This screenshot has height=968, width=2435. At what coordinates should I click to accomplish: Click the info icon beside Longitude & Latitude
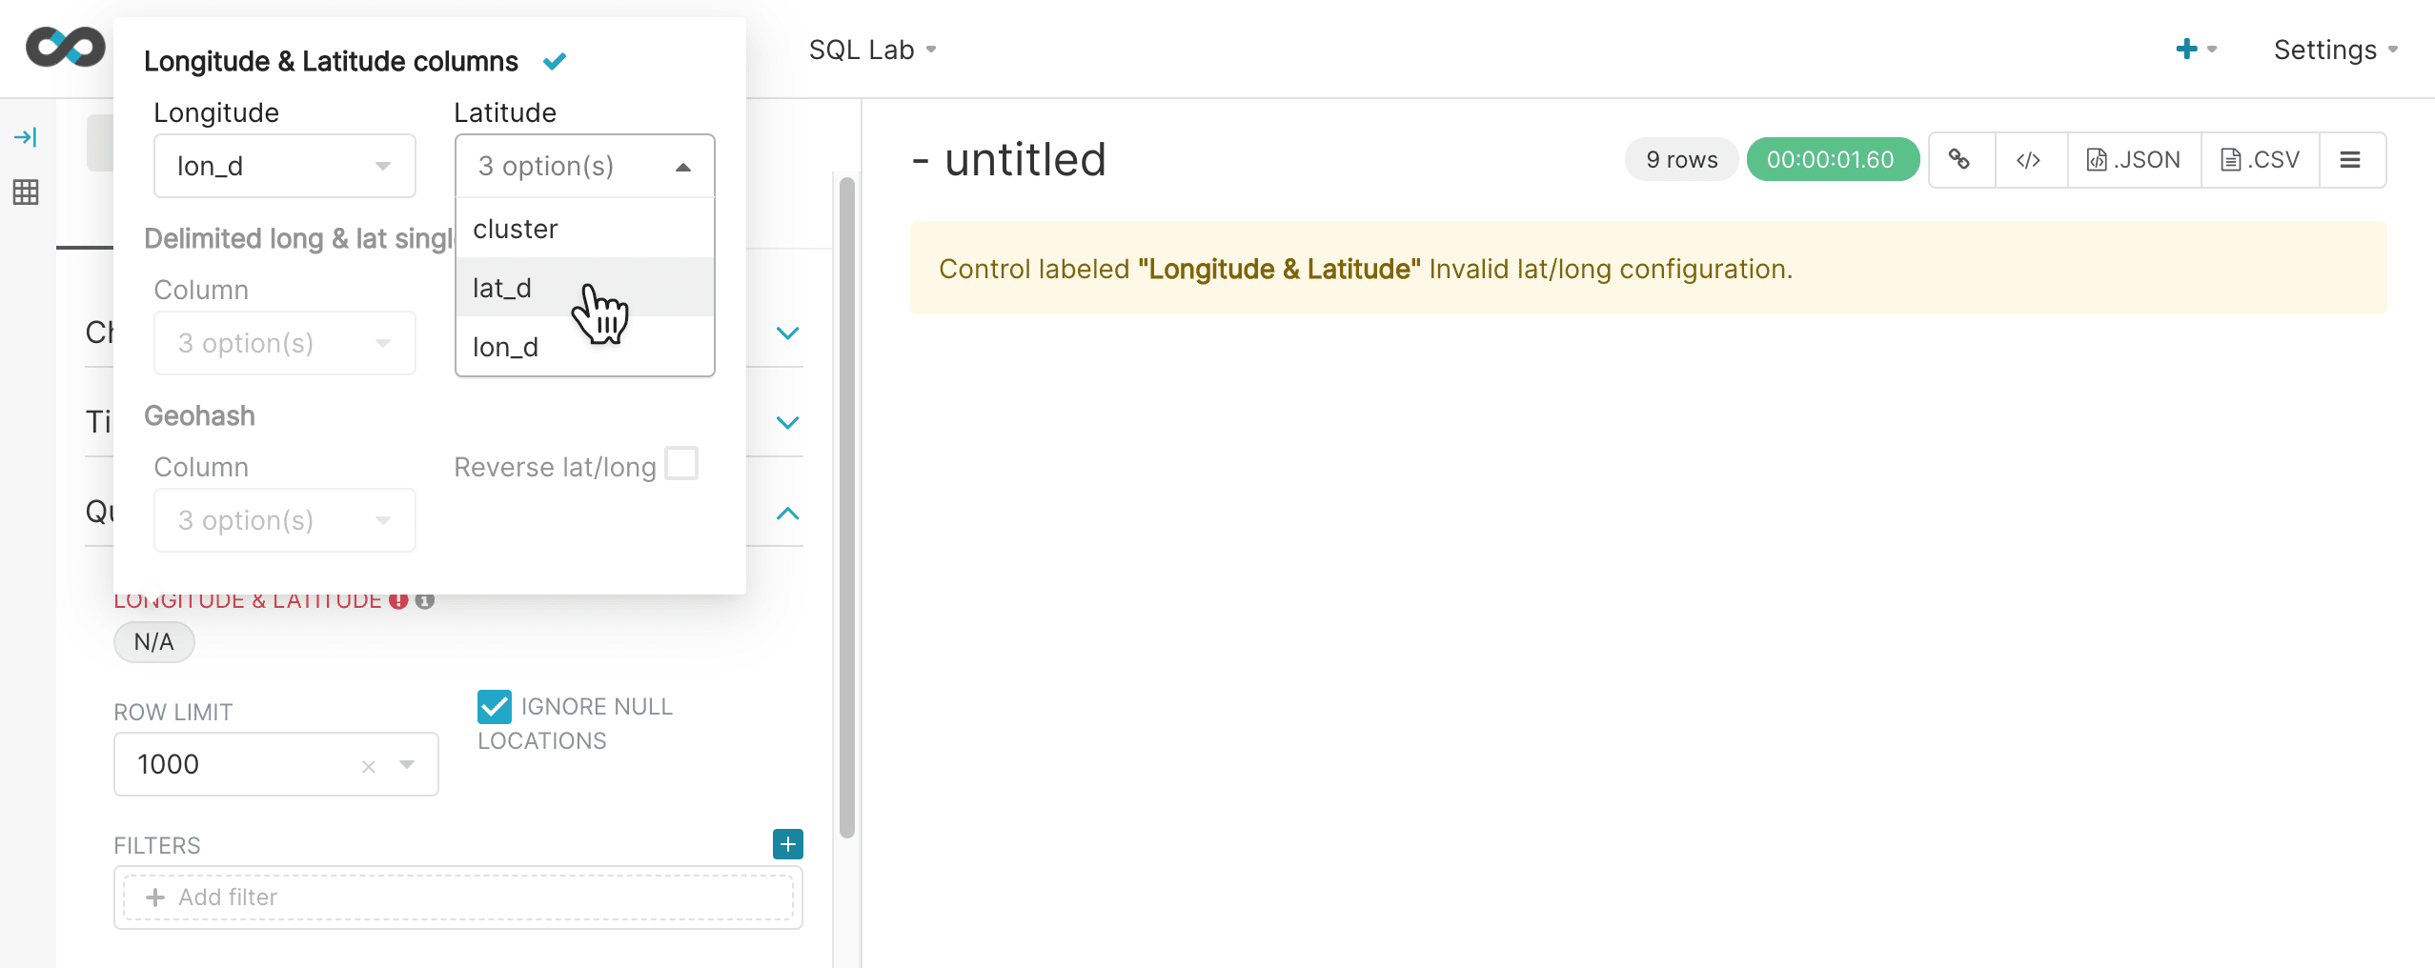coord(425,600)
